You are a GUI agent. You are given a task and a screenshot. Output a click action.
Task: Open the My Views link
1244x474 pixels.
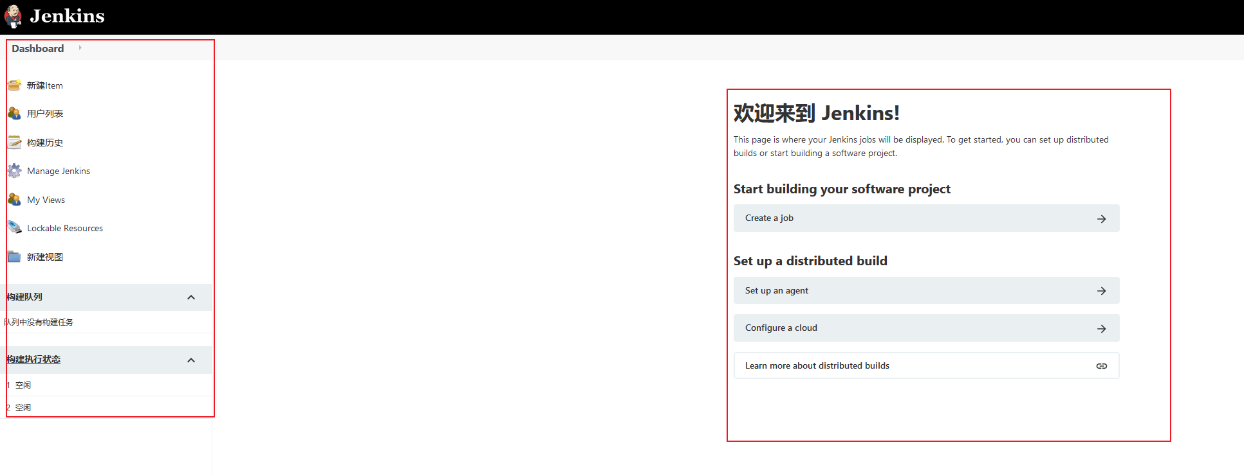click(x=46, y=200)
